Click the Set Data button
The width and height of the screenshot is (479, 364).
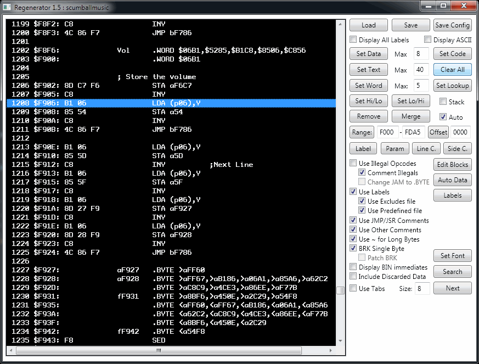click(368, 54)
